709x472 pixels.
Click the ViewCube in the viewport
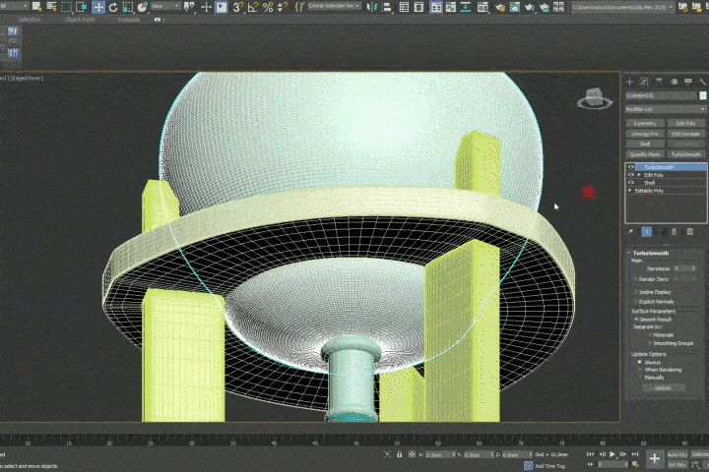point(594,98)
